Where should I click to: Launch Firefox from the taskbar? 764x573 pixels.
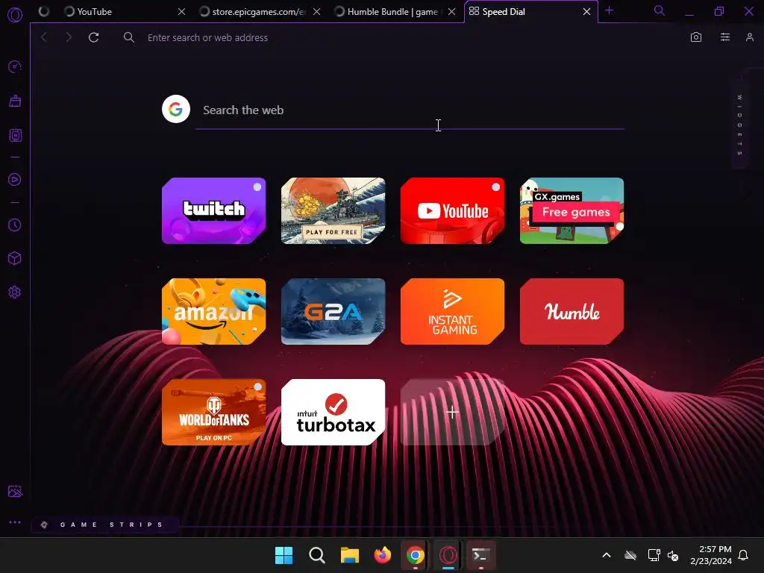(383, 555)
